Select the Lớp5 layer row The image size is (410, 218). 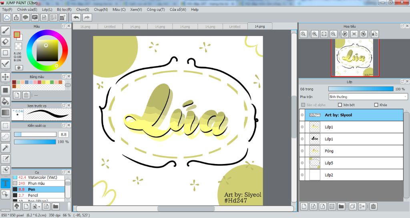coord(351,163)
